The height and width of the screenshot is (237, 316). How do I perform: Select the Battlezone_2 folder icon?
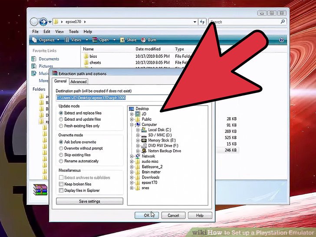[138, 167]
